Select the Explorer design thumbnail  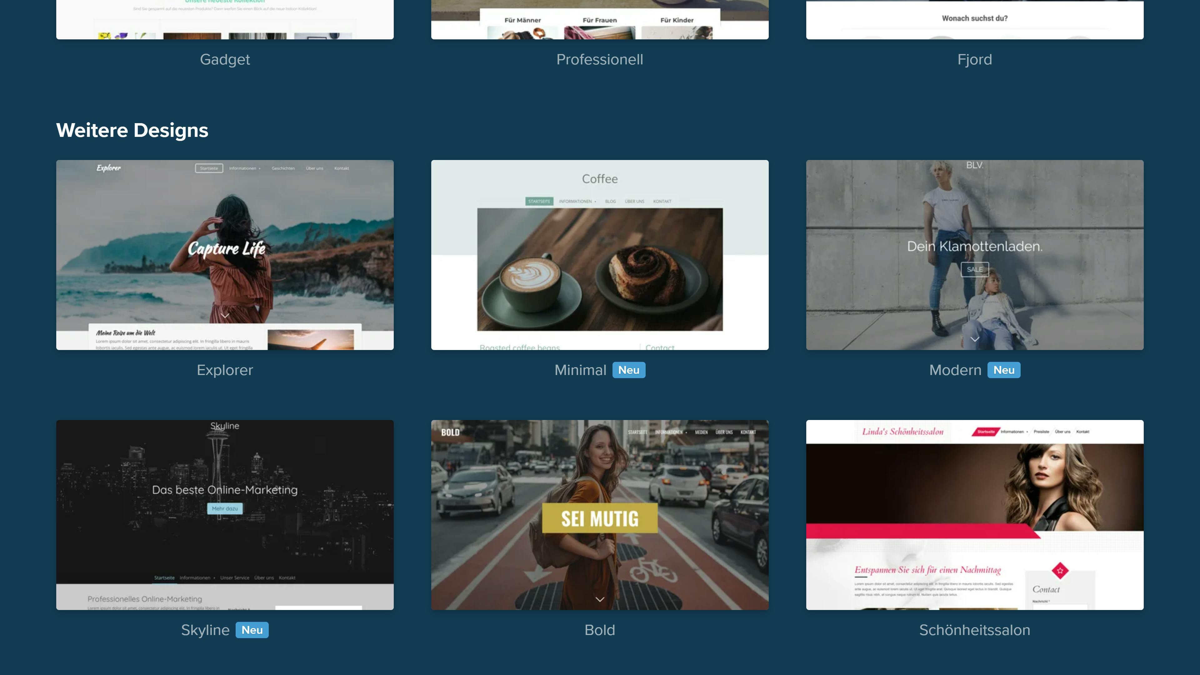pos(225,255)
